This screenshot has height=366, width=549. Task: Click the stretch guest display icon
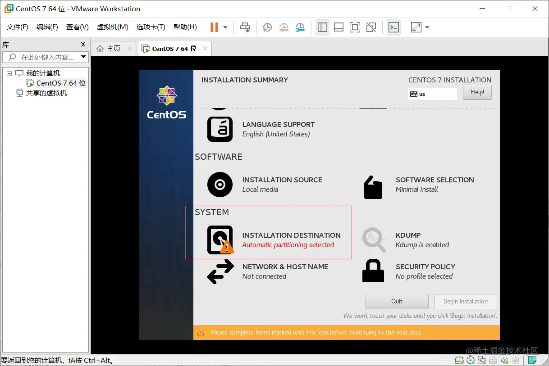point(416,27)
